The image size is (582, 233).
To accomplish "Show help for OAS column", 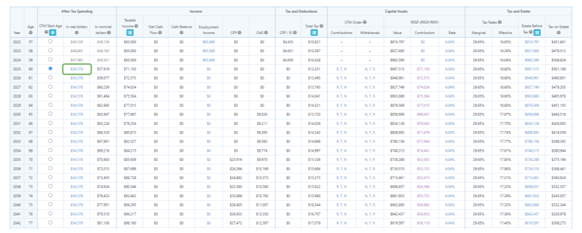I will pyautogui.click(x=266, y=33).
